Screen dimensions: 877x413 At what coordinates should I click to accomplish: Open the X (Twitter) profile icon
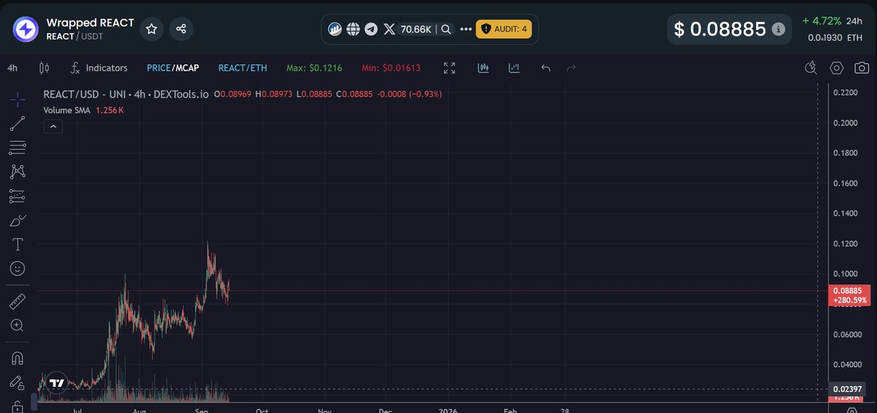[x=389, y=29]
